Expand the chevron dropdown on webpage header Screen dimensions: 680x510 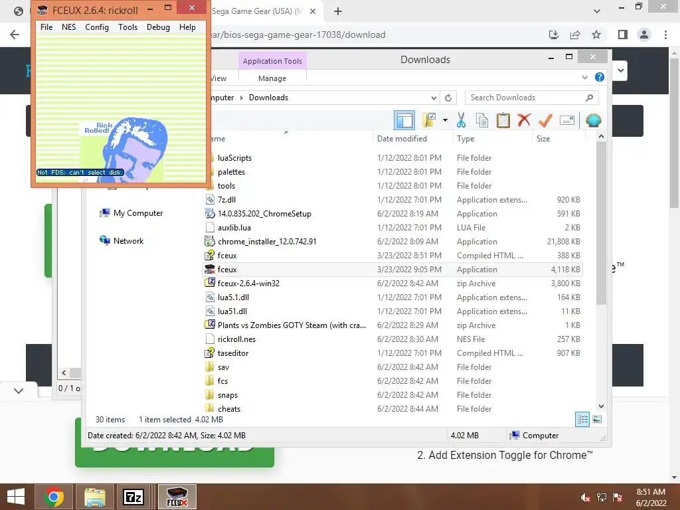(621, 70)
